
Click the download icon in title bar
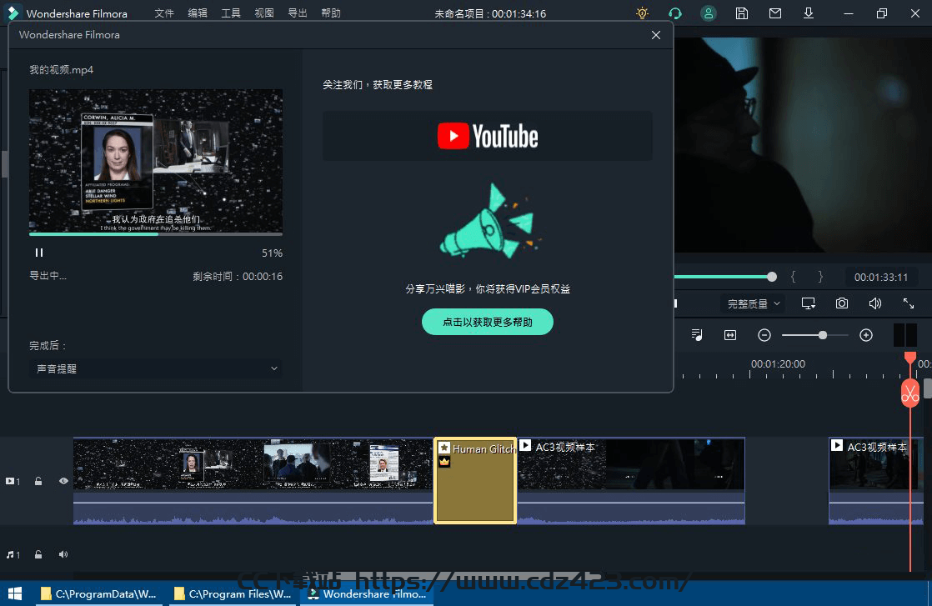[809, 13]
